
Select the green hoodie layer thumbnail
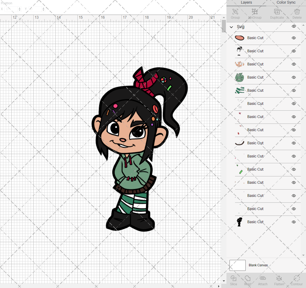click(x=240, y=77)
